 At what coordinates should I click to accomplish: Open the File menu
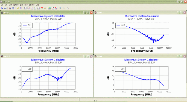pyautogui.click(x=2, y=5)
